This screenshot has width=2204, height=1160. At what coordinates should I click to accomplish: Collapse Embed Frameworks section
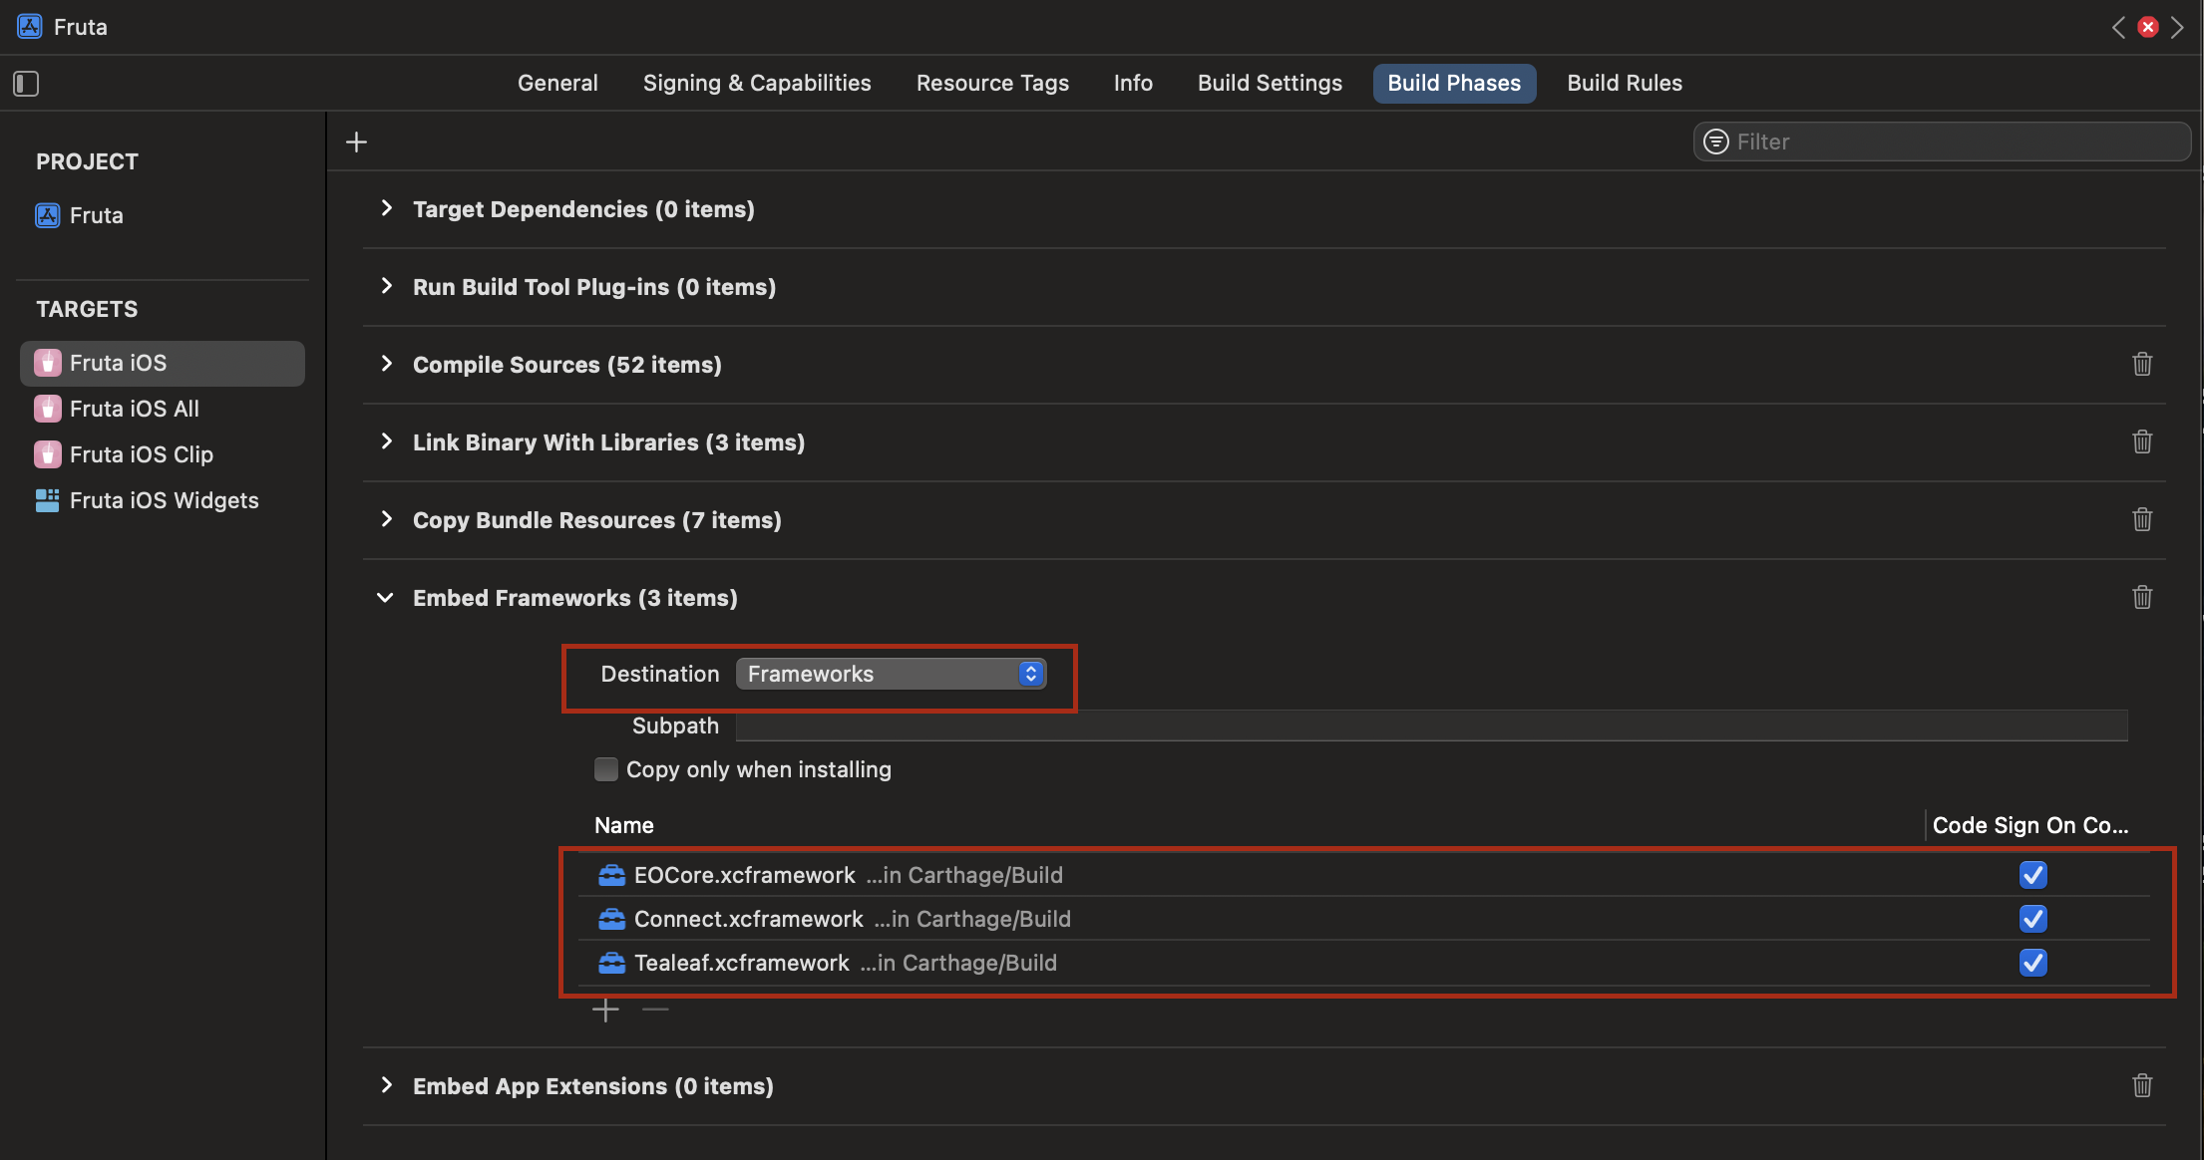tap(385, 598)
